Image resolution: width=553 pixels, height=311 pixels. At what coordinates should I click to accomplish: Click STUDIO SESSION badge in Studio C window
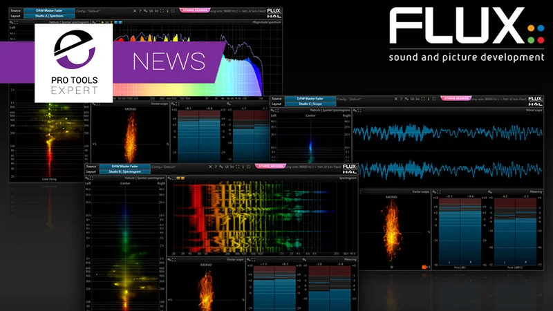tap(456, 98)
